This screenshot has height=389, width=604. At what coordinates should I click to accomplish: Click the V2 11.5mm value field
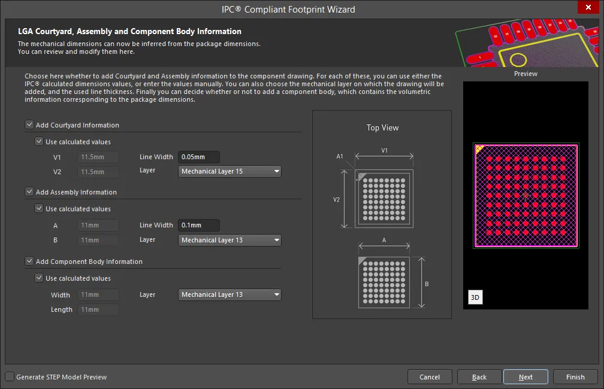point(98,172)
